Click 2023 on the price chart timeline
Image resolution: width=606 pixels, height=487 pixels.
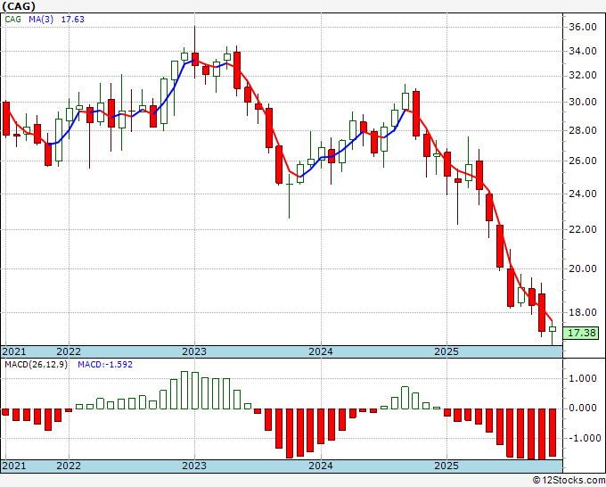(x=194, y=351)
